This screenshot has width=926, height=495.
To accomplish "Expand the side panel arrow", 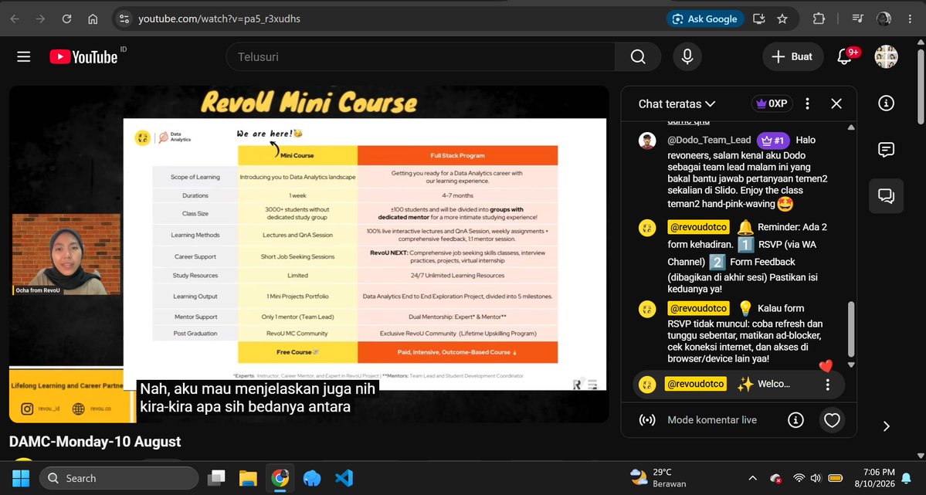I will coord(886,426).
